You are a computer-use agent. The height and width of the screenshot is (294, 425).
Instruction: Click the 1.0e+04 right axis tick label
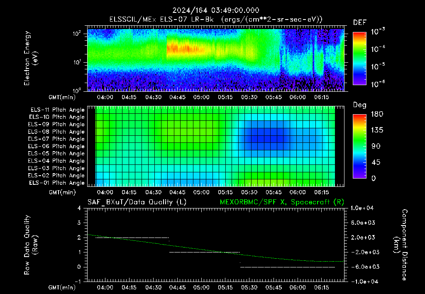tap(362, 208)
